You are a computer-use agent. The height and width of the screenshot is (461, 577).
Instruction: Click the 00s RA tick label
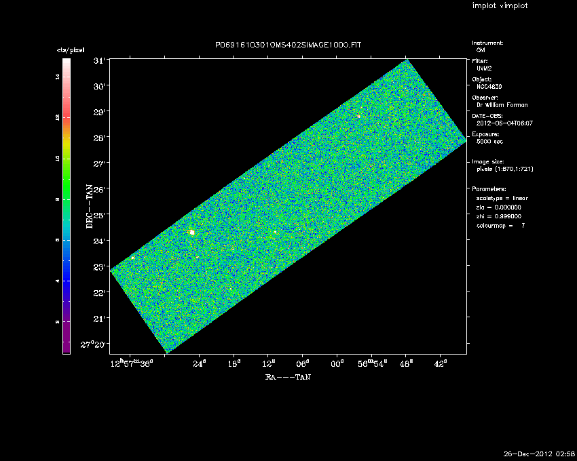[x=337, y=363]
